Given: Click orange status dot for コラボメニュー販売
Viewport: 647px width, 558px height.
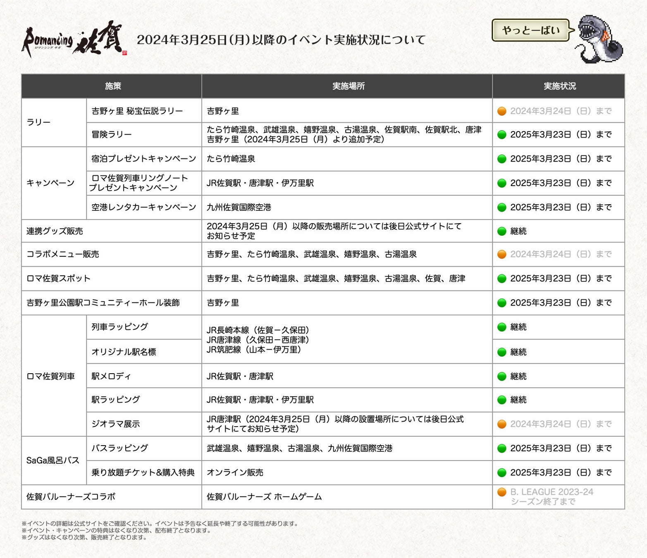Looking at the screenshot, I should coord(502,254).
